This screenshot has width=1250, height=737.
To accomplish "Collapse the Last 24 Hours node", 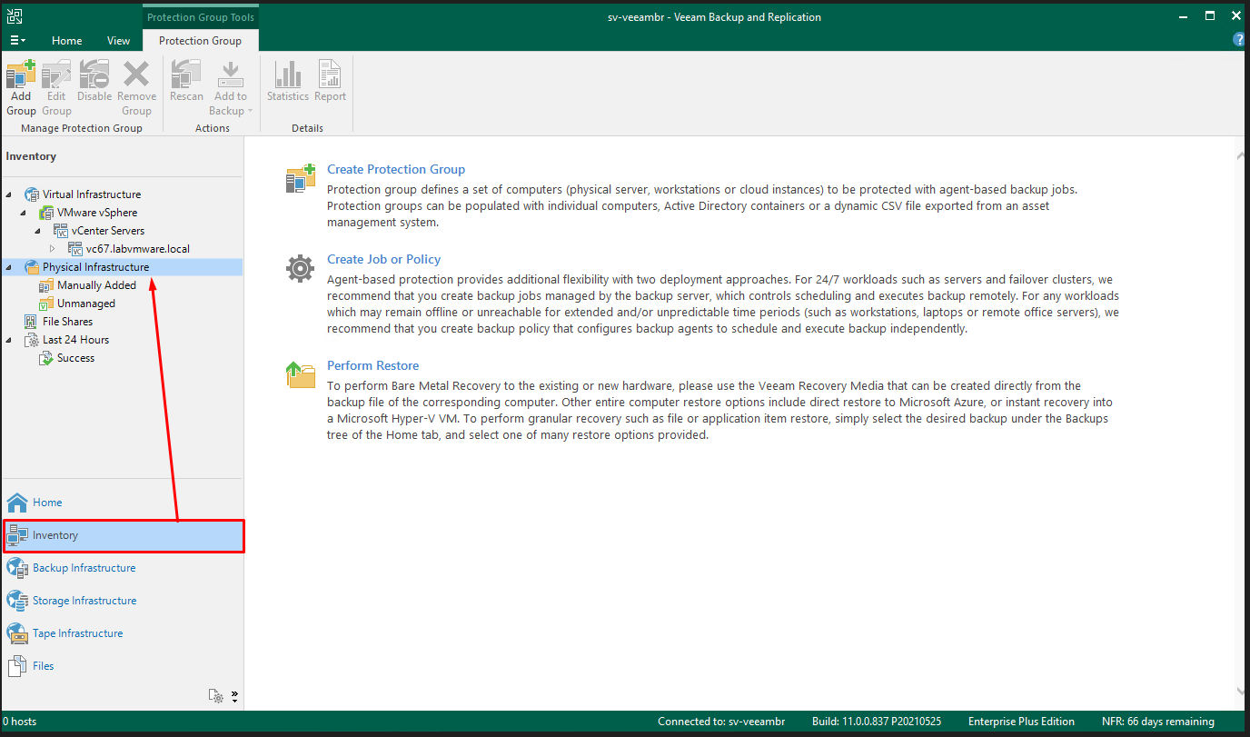I will pyautogui.click(x=9, y=340).
